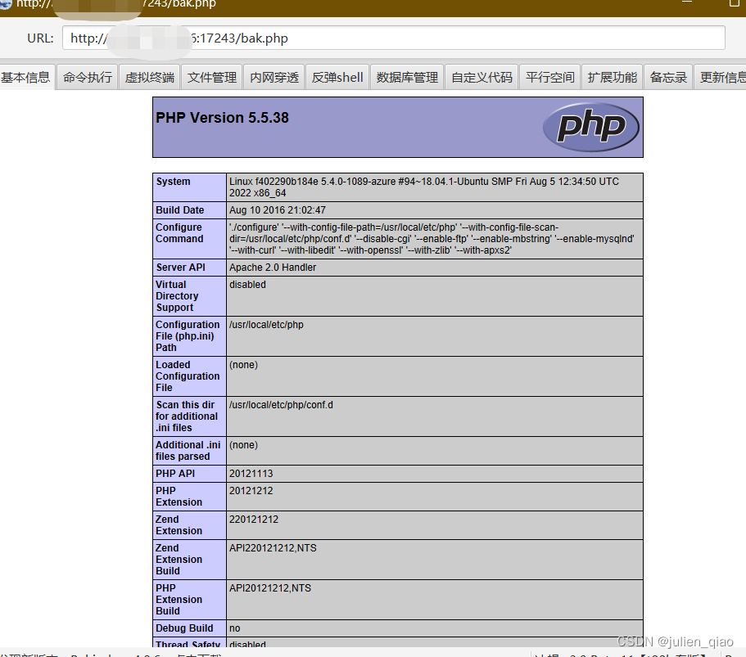This screenshot has width=746, height=657.
Task: Select the /usr/local/etc/php/conf.d value
Action: (x=281, y=404)
